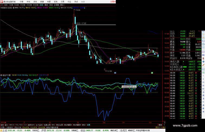Select MACD indicator tab
The image size is (205, 132).
pyautogui.click(x=12, y=125)
